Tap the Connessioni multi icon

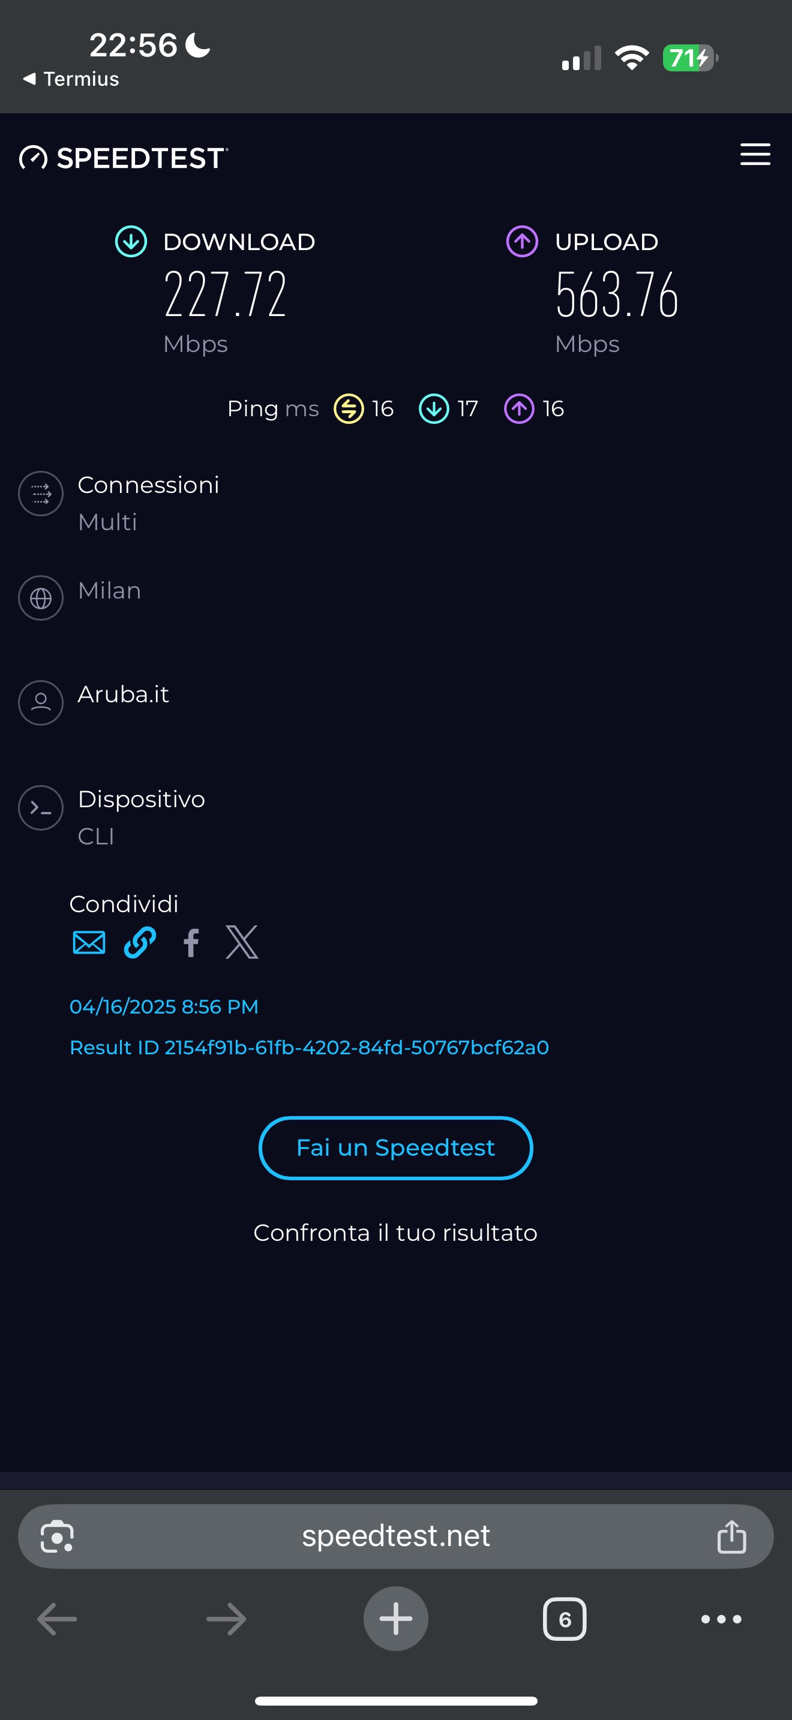tap(41, 494)
